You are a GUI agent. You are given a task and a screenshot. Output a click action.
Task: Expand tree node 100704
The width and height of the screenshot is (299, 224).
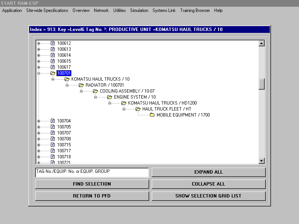click(x=39, y=121)
